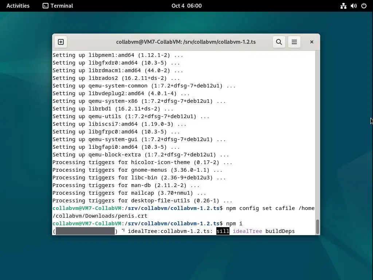Click the network status icon

coord(343,6)
